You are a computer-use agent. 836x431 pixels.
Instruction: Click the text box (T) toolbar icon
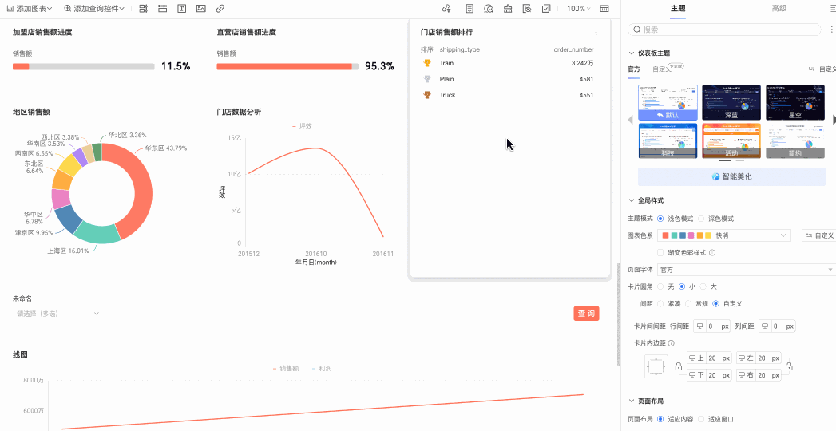(x=182, y=9)
